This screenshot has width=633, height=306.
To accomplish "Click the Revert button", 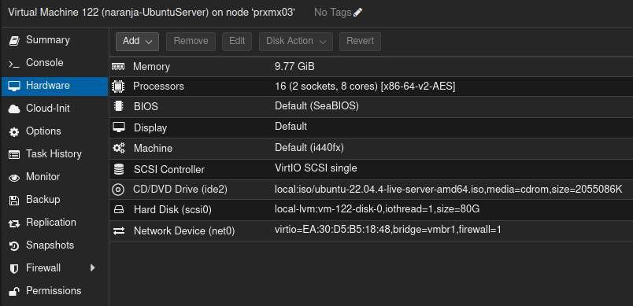I will 360,42.
